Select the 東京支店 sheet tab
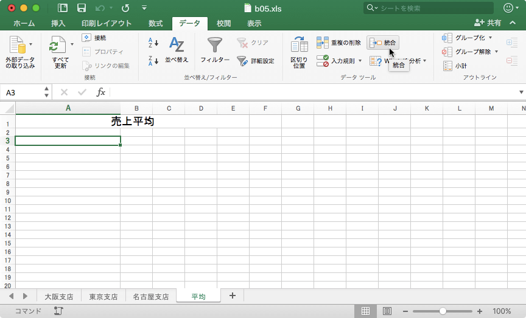The image size is (526, 318). point(103,297)
